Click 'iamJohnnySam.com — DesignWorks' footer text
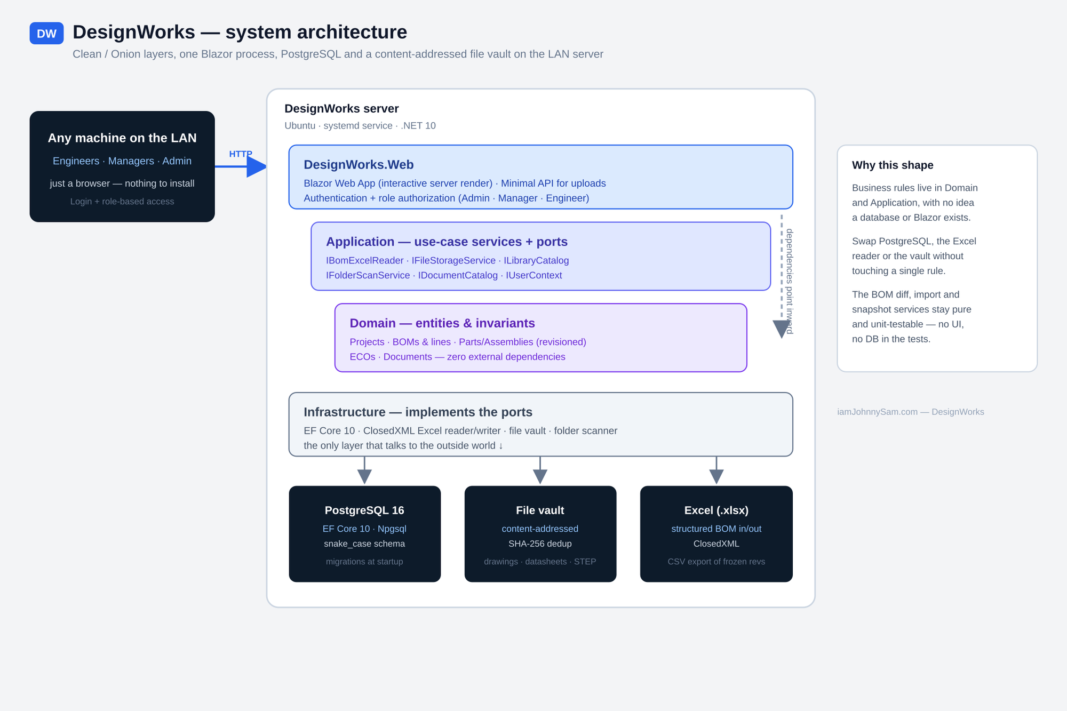1067x711 pixels. point(911,412)
